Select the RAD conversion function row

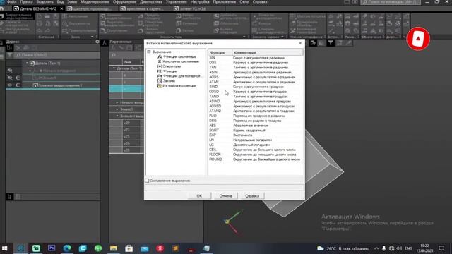pos(255,116)
